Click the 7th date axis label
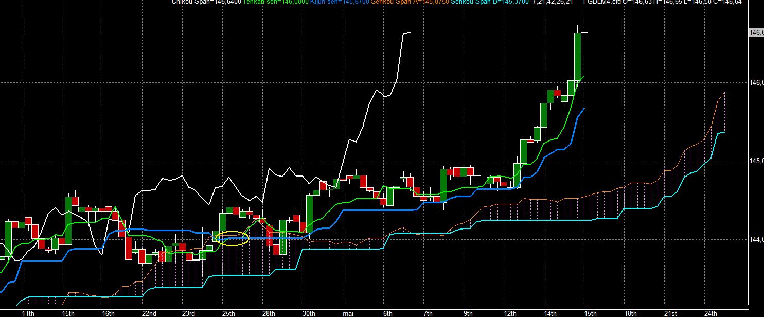The image size is (764, 317). (428, 313)
